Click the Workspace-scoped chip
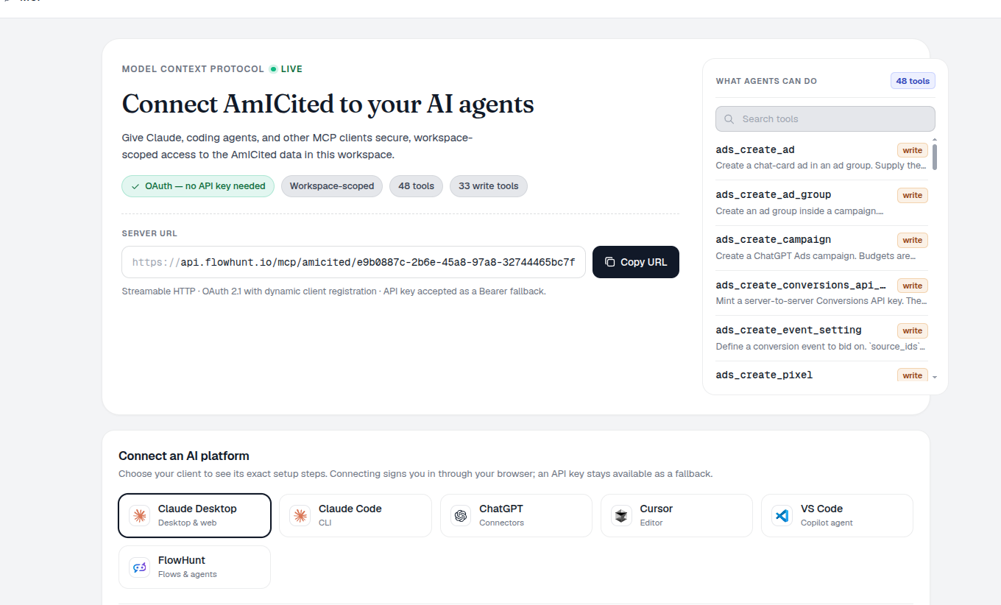 pyautogui.click(x=332, y=186)
